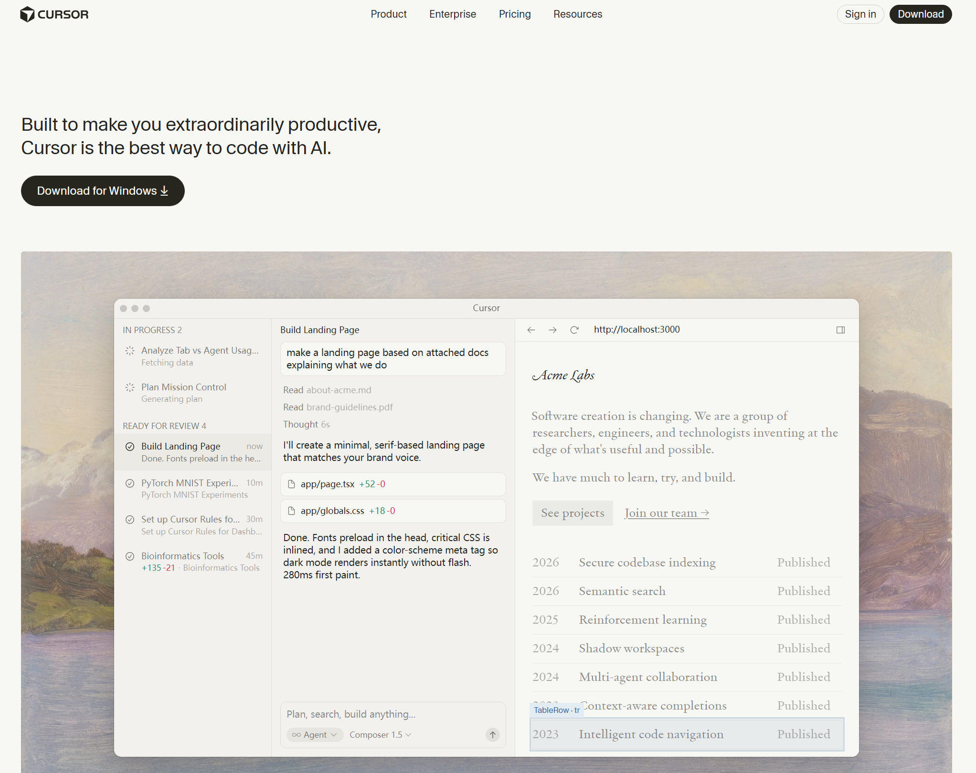Toggle the side panel layout icon

pos(840,330)
